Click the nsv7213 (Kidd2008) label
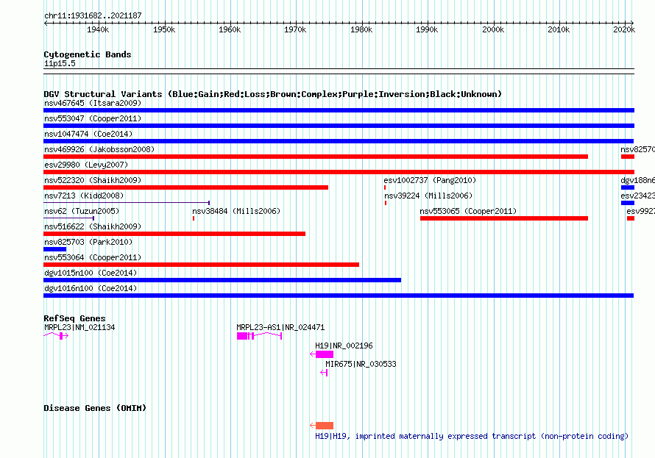Viewport: 655px width, 458px height. click(x=84, y=196)
